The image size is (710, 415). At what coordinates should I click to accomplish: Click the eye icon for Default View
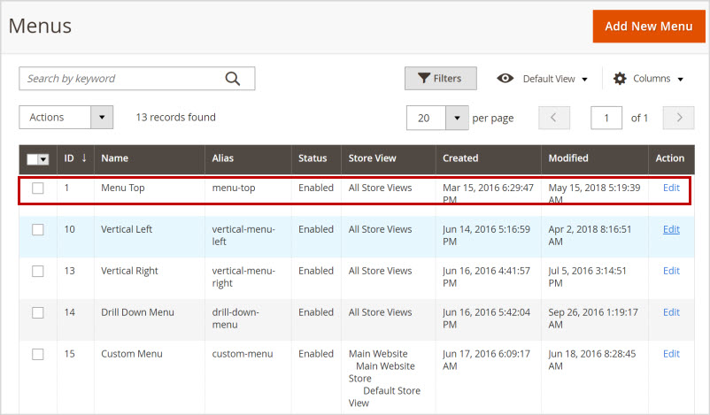tap(505, 79)
